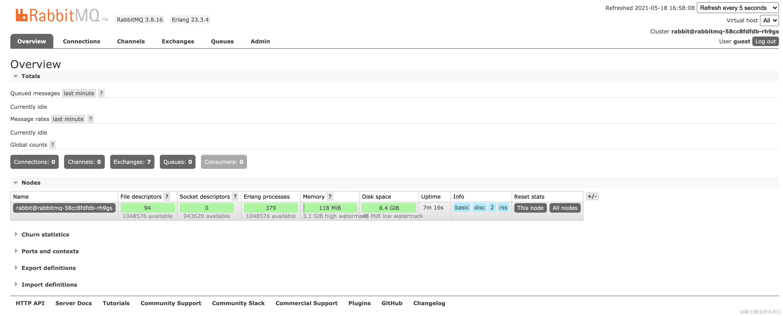Screen dimensions: 783x316
Task: Collapse the Totals section
Action: [30, 76]
